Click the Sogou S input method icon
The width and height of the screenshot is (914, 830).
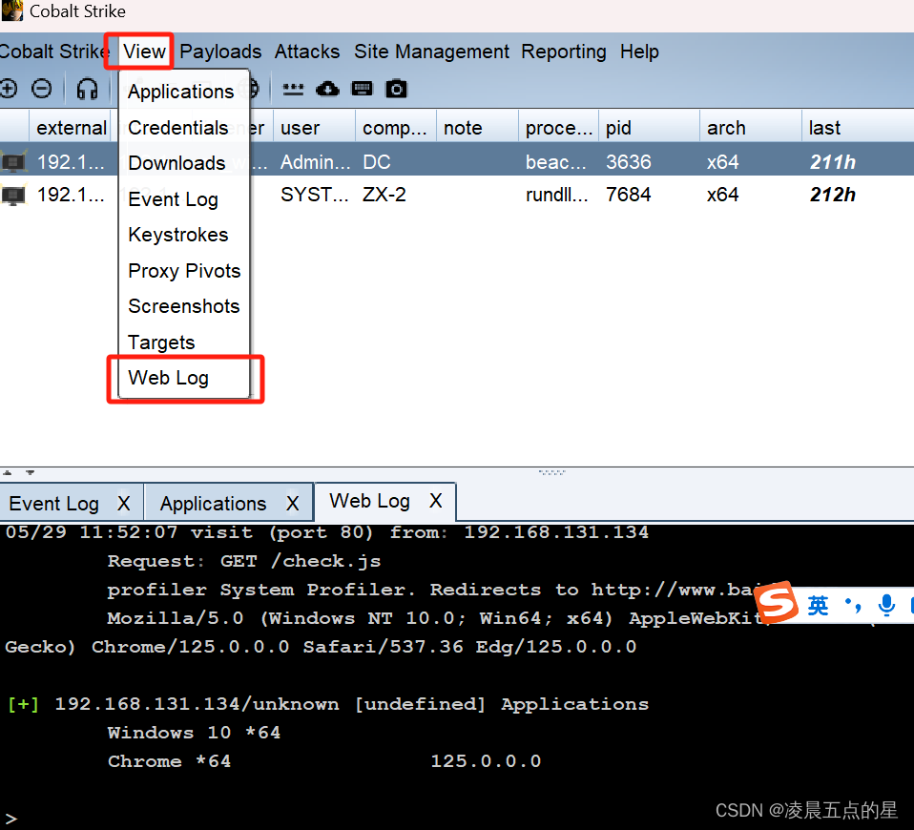[x=776, y=603]
